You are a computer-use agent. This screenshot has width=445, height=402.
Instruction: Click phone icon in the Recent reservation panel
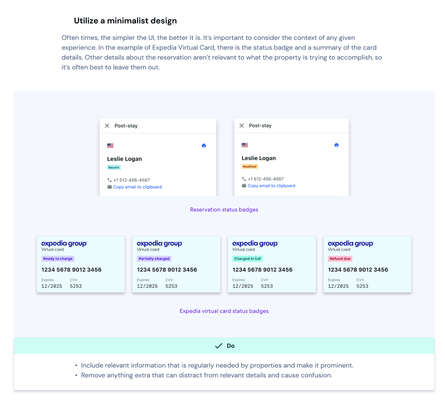[110, 180]
